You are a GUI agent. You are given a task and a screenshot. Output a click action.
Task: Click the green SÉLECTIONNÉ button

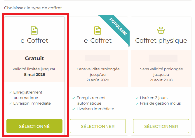pos(34,126)
